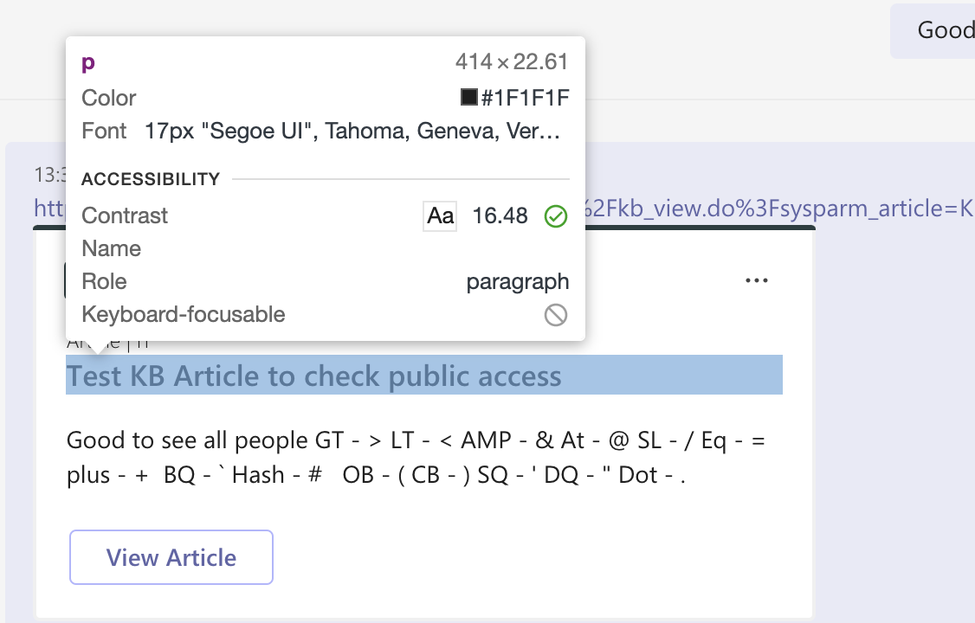Collapse the ACCESSIBILITY section header
Image resolution: width=975 pixels, height=623 pixels.
tap(150, 178)
